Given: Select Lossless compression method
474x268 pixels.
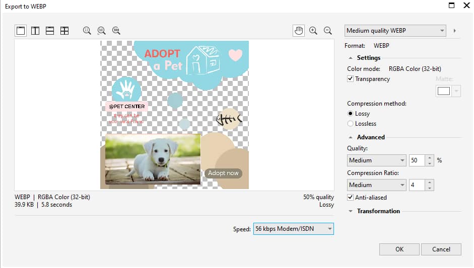Looking at the screenshot, I should (351, 124).
